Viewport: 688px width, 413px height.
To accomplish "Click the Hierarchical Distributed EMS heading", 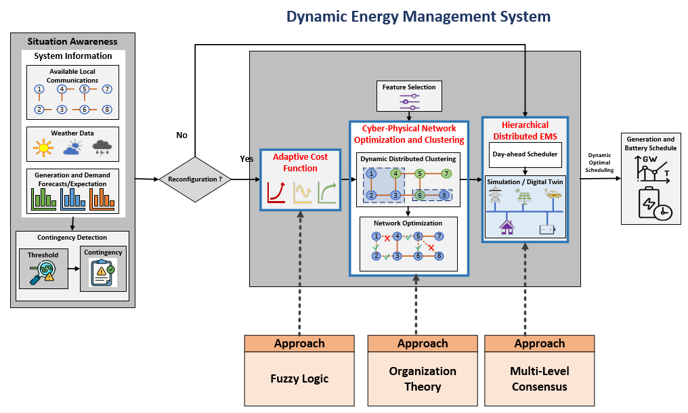I will pyautogui.click(x=525, y=131).
